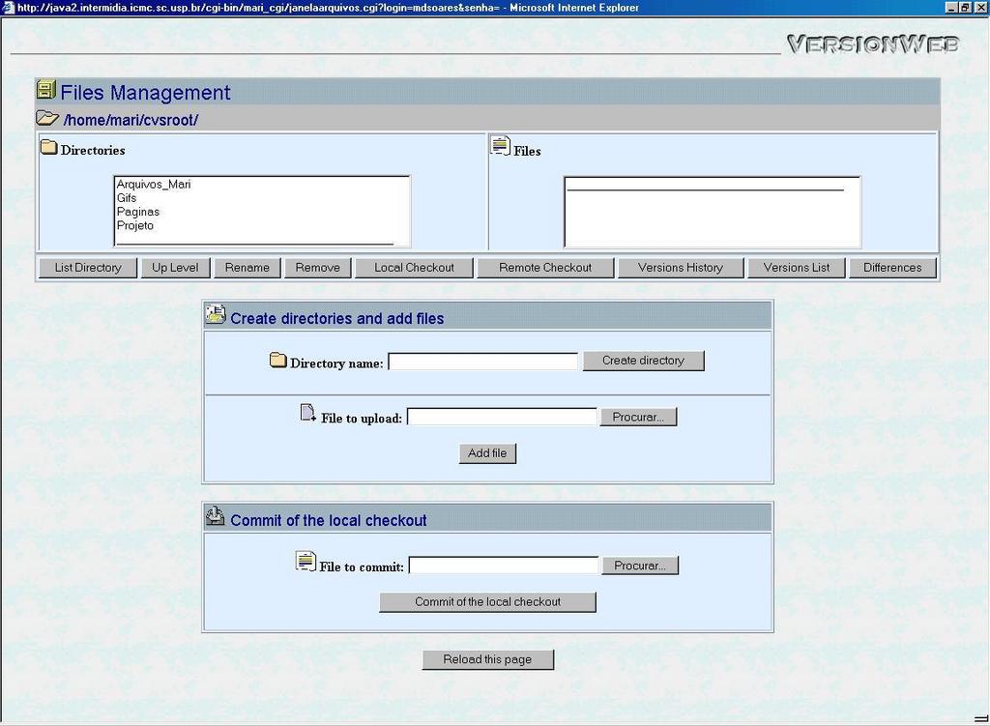The height and width of the screenshot is (726, 990).
Task: Select the Projeto directory entry
Action: click(x=135, y=225)
